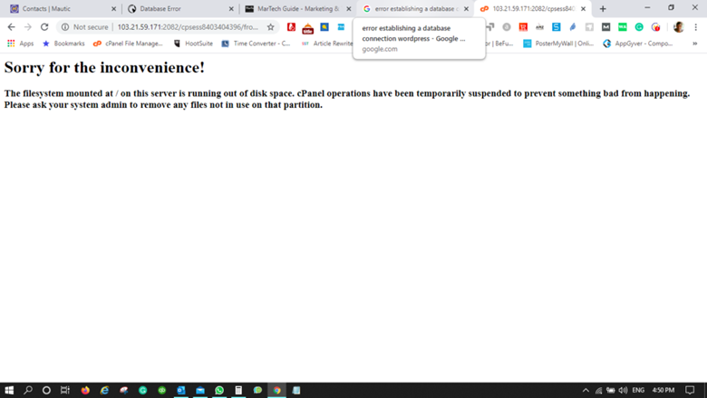Open the network Wi-Fi tray icon
This screenshot has width=707, height=398.
[x=598, y=391]
